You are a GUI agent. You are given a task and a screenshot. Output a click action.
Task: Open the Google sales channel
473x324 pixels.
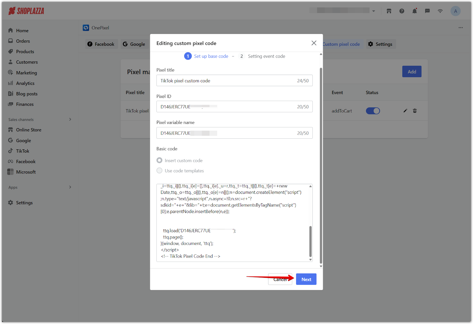pos(23,141)
